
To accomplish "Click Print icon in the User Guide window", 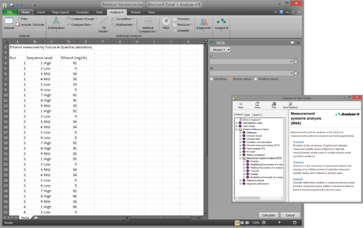I will [274, 105].
